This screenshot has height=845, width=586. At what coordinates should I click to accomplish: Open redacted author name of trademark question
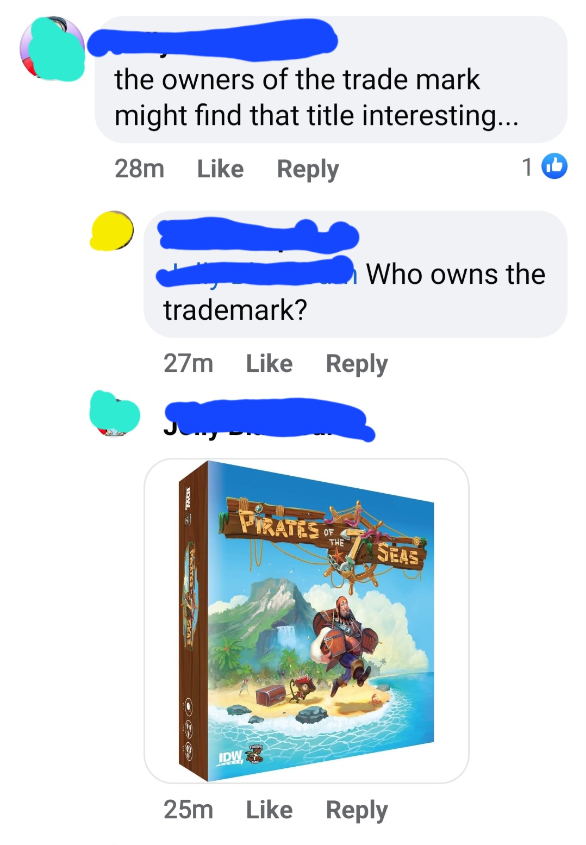tap(258, 235)
